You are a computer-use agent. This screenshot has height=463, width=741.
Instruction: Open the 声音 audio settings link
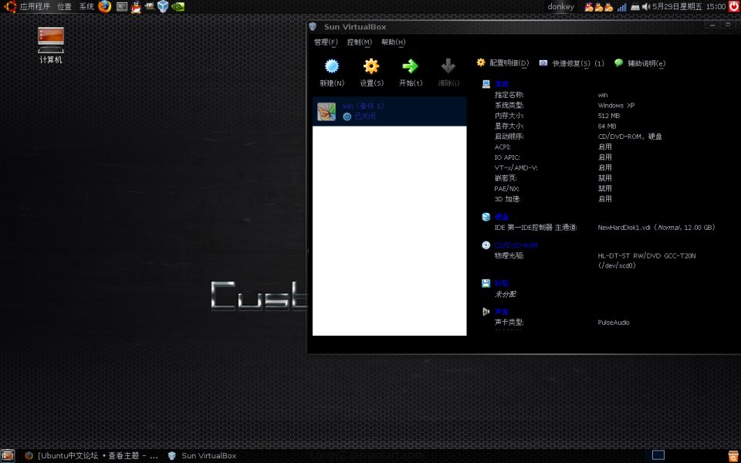(502, 312)
